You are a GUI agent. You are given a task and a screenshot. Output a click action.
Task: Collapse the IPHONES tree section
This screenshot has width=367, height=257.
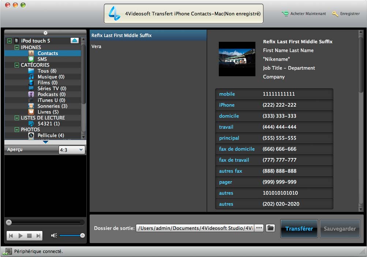(17, 47)
